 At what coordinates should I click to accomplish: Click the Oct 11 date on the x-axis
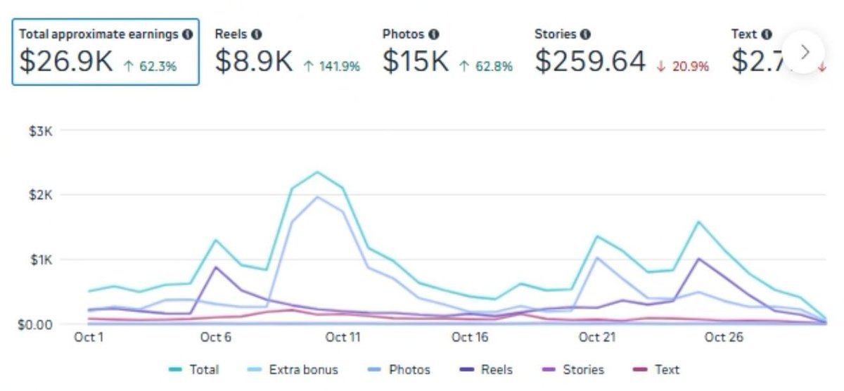click(x=343, y=338)
